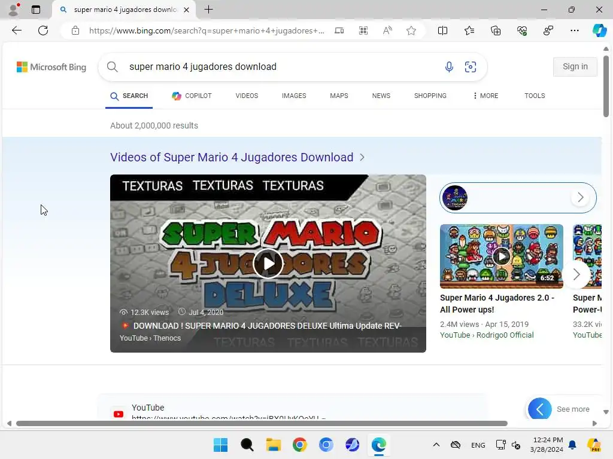Screen dimensions: 613x459
Task: Switch to the Videos tab
Action: (x=247, y=96)
